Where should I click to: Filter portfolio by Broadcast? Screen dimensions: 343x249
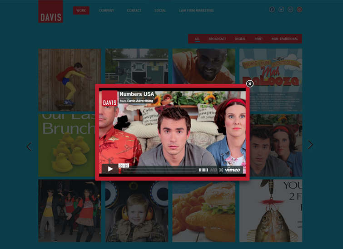[x=217, y=39]
